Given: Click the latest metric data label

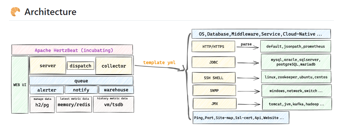Looking at the screenshot, I should point(74,99).
